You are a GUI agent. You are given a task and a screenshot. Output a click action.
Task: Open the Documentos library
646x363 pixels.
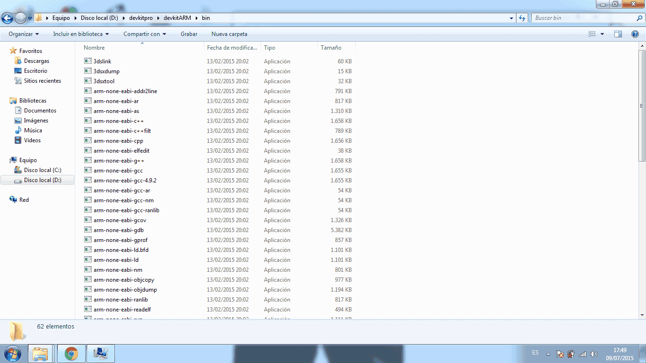point(40,111)
